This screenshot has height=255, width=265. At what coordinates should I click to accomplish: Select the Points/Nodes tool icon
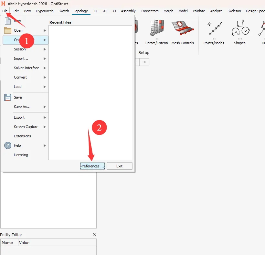[215, 28]
